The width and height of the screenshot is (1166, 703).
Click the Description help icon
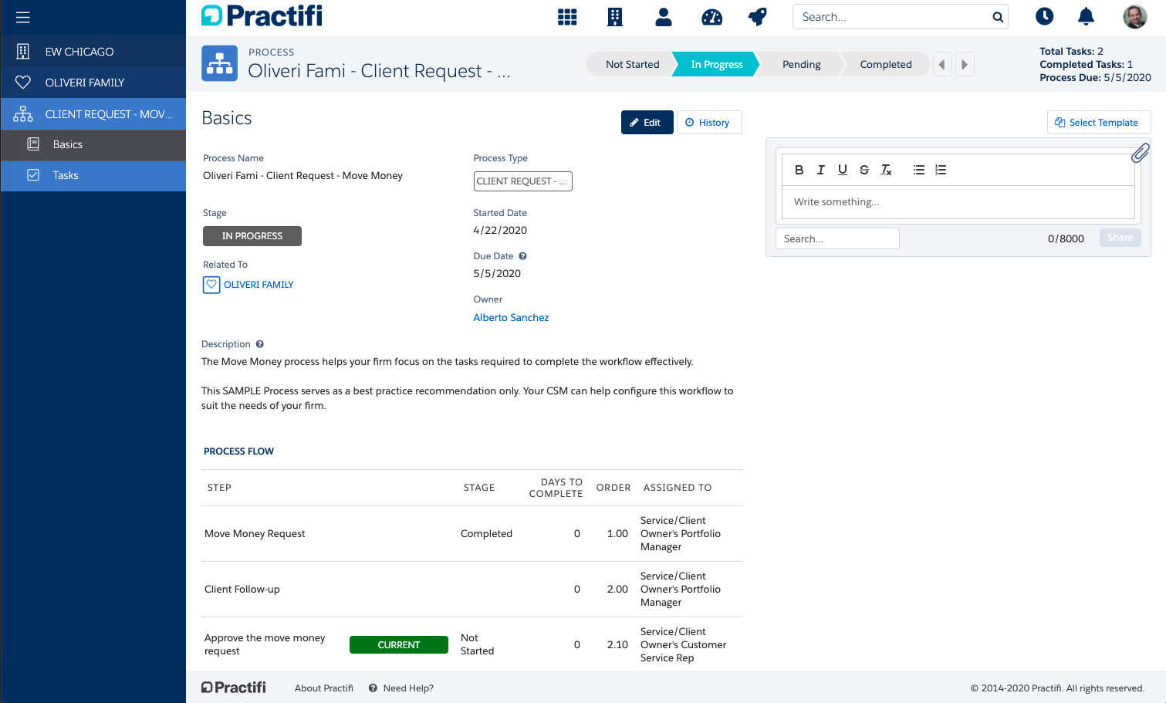pos(260,344)
